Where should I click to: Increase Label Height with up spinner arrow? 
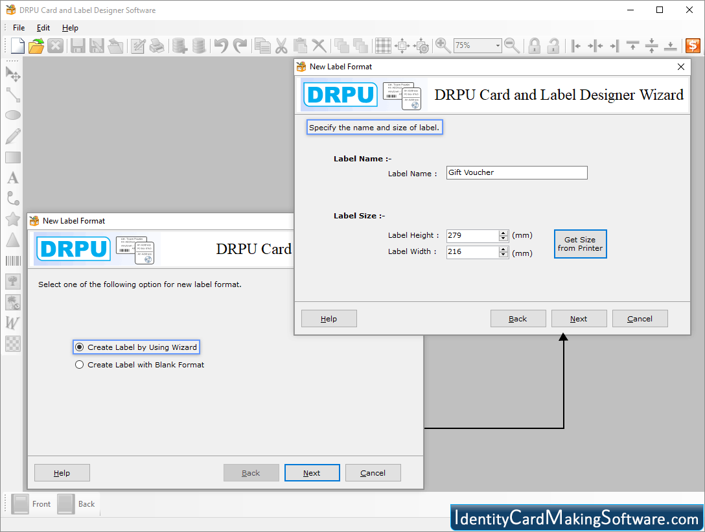point(503,233)
